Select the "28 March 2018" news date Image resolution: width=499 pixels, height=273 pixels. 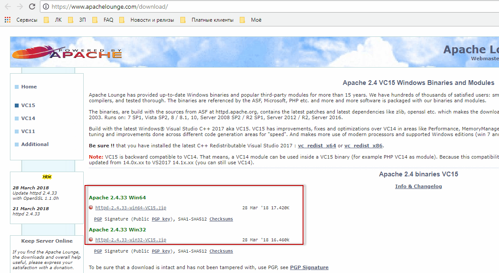coord(31,188)
